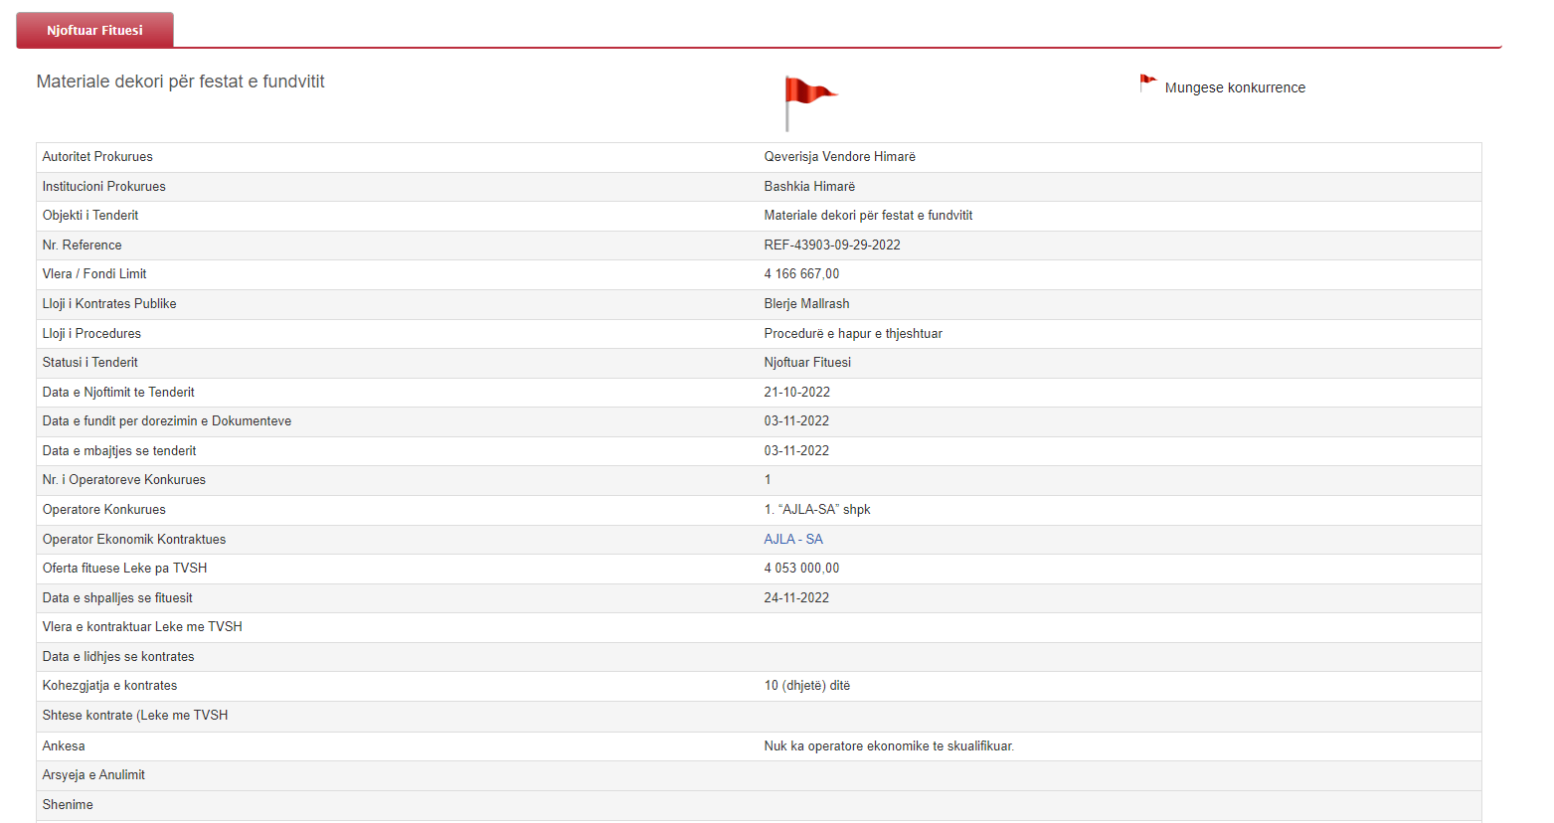This screenshot has width=1554, height=823.
Task: Select the Ankesa text about no disqualified operators
Action: pyautogui.click(x=888, y=745)
